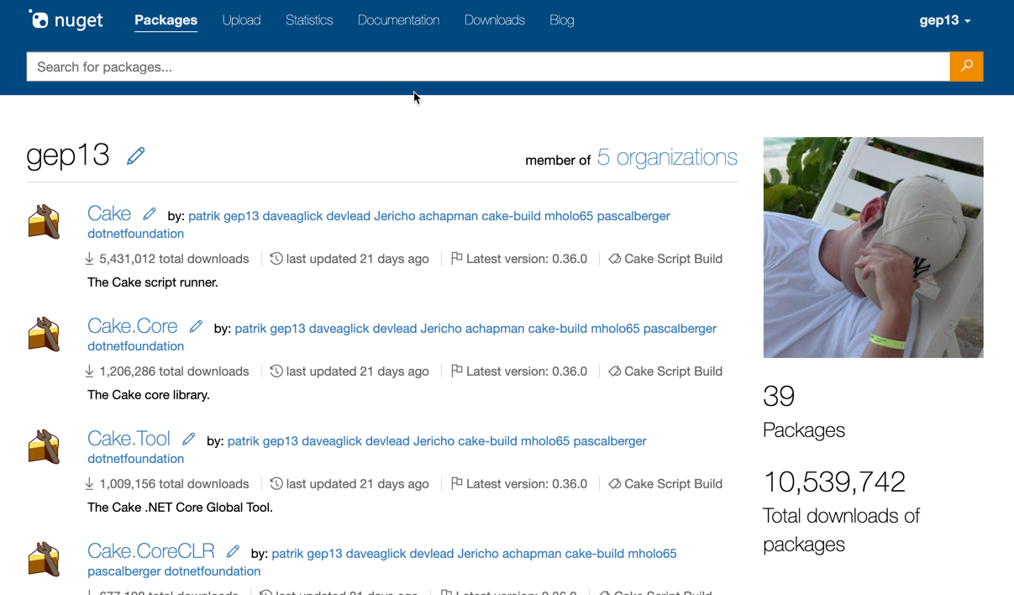The width and height of the screenshot is (1014, 595).
Task: Click the edit pencil next to Cake.Core
Action: (x=196, y=327)
